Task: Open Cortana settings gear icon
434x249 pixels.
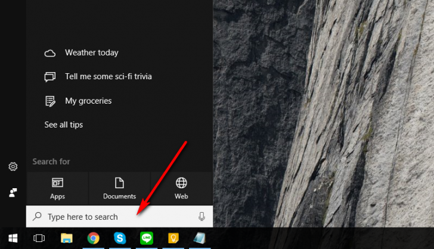Action: pyautogui.click(x=13, y=167)
